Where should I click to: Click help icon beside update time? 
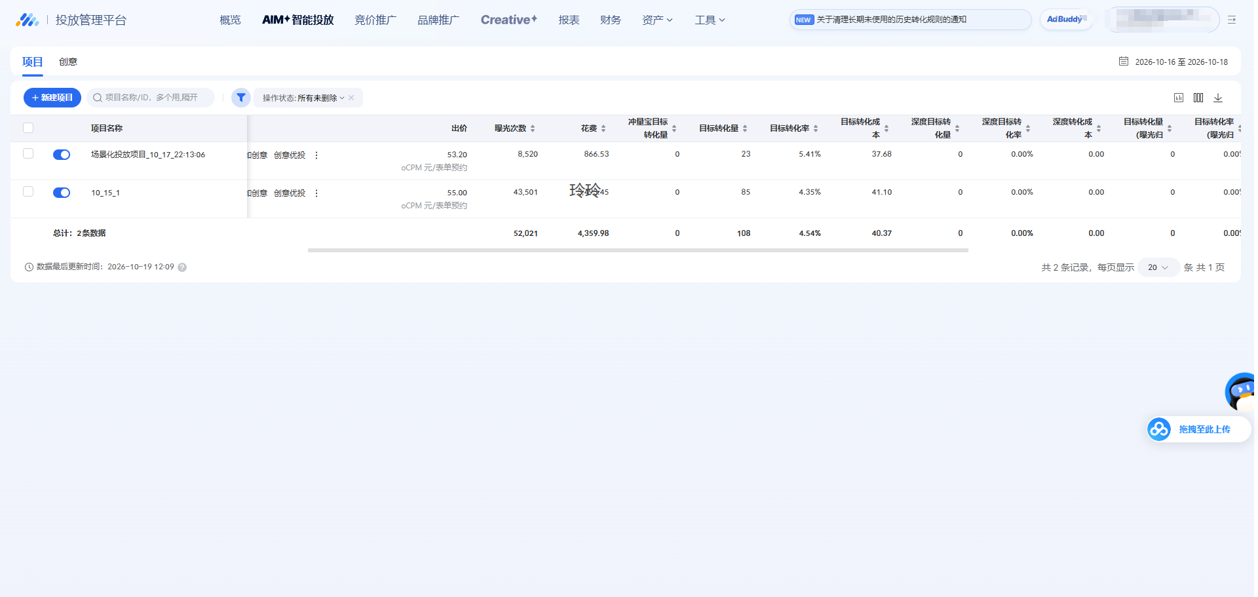[x=182, y=267]
